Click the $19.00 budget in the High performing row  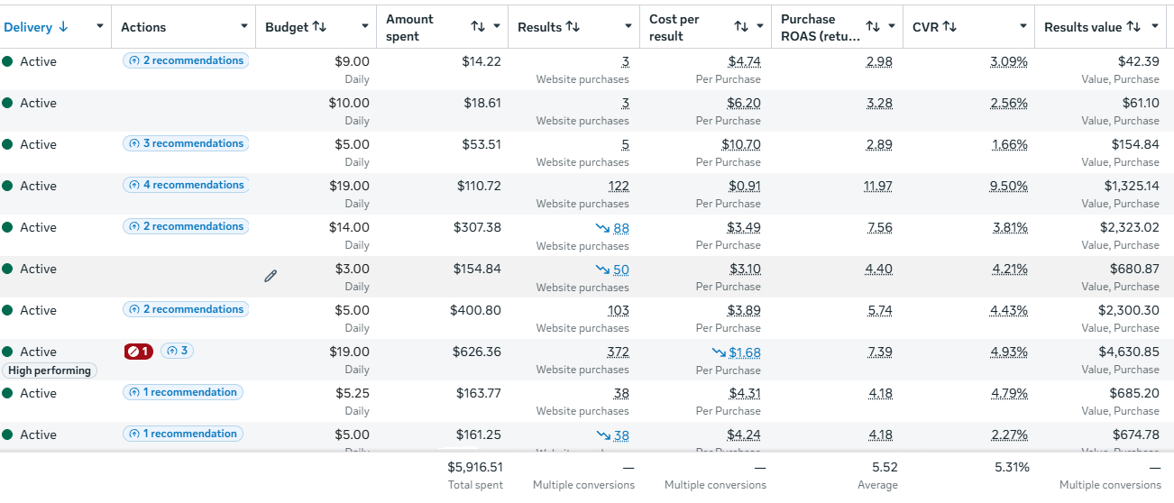pyautogui.click(x=349, y=352)
